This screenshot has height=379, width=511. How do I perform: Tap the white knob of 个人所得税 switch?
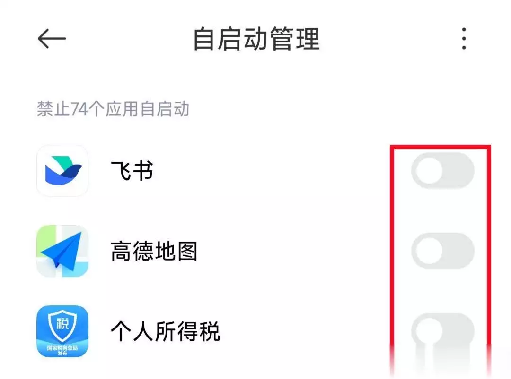click(x=429, y=331)
